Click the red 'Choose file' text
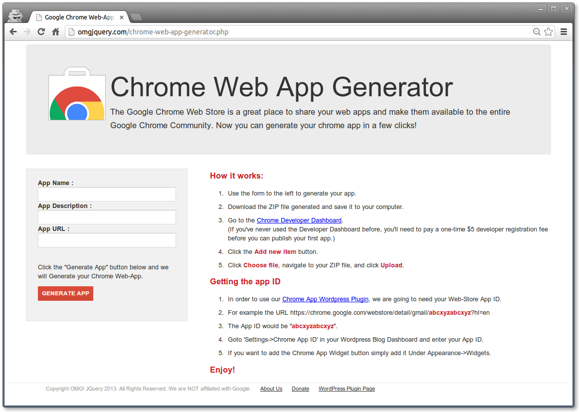 pos(261,265)
